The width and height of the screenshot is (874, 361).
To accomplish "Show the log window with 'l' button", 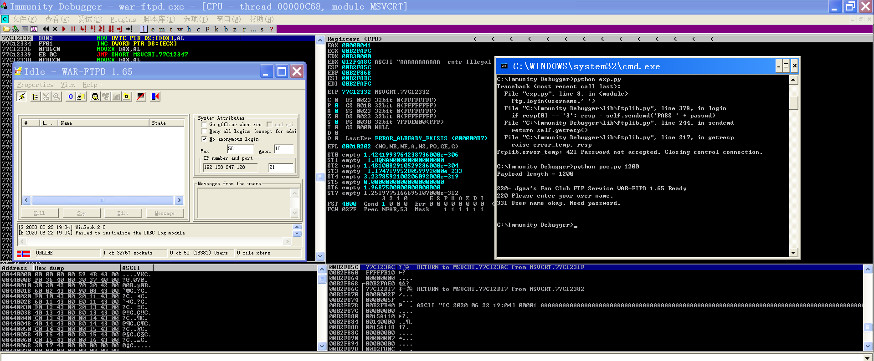I will pos(144,29).
